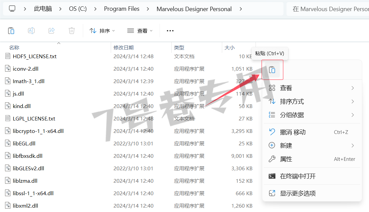Click the iconv-2.dll file icon
Screen dimensions: 369x212
click(x=8, y=68)
